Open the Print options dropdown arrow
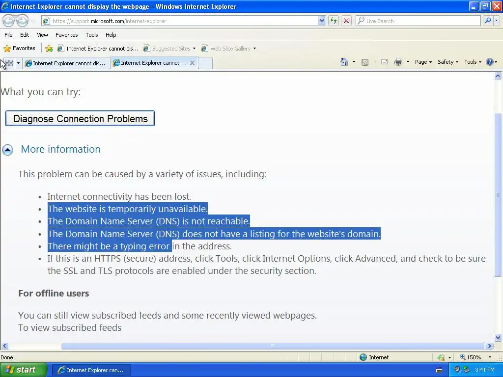This screenshot has width=503, height=377. point(408,62)
